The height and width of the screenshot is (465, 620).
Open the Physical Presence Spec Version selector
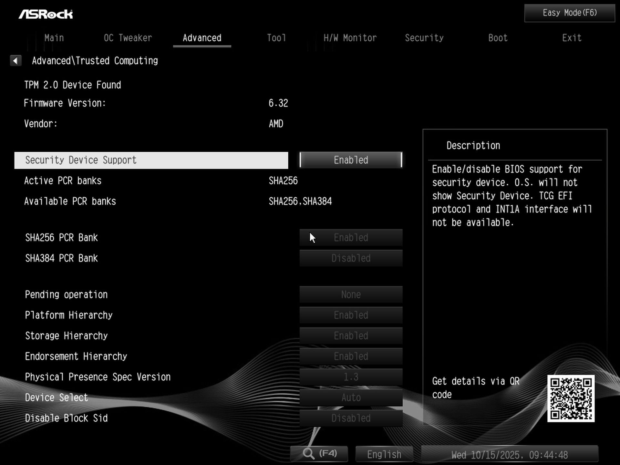351,377
